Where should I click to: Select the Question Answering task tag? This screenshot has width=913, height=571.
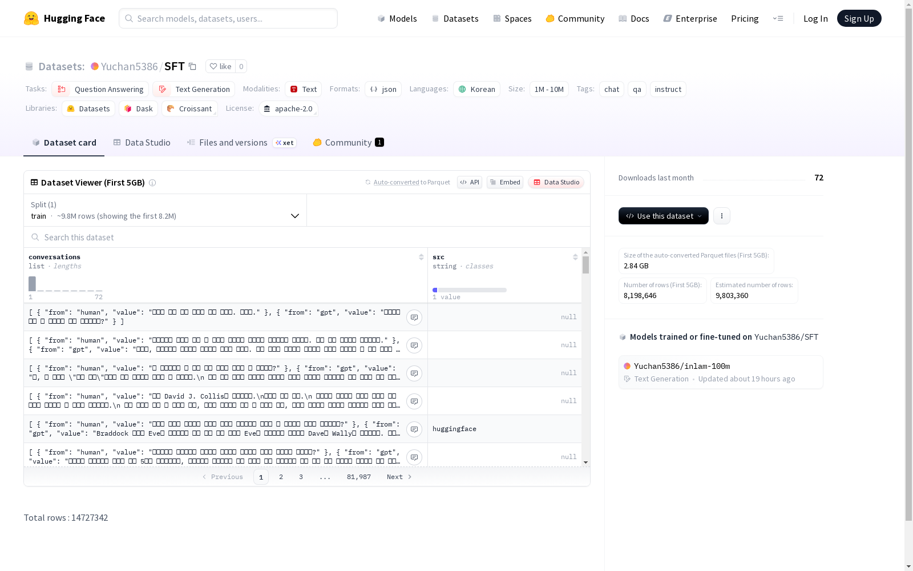100,89
